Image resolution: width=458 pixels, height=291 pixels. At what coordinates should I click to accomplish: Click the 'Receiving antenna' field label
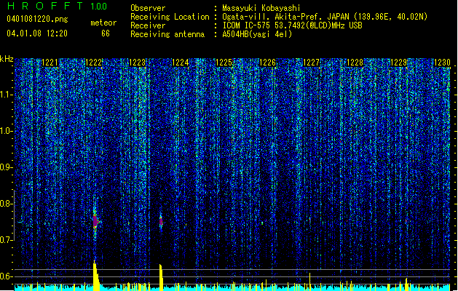(x=167, y=34)
